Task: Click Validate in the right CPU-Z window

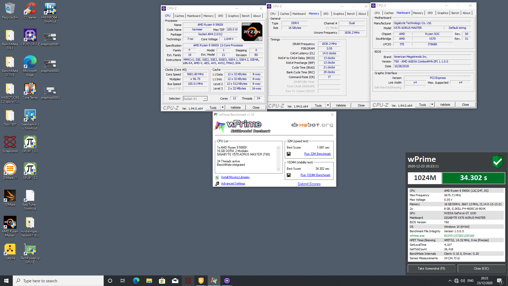Action: coord(445,105)
